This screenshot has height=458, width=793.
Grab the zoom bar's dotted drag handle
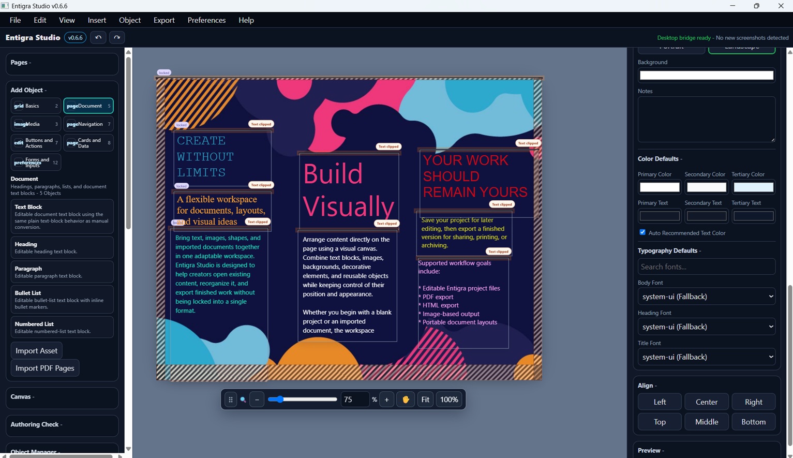[231, 400]
